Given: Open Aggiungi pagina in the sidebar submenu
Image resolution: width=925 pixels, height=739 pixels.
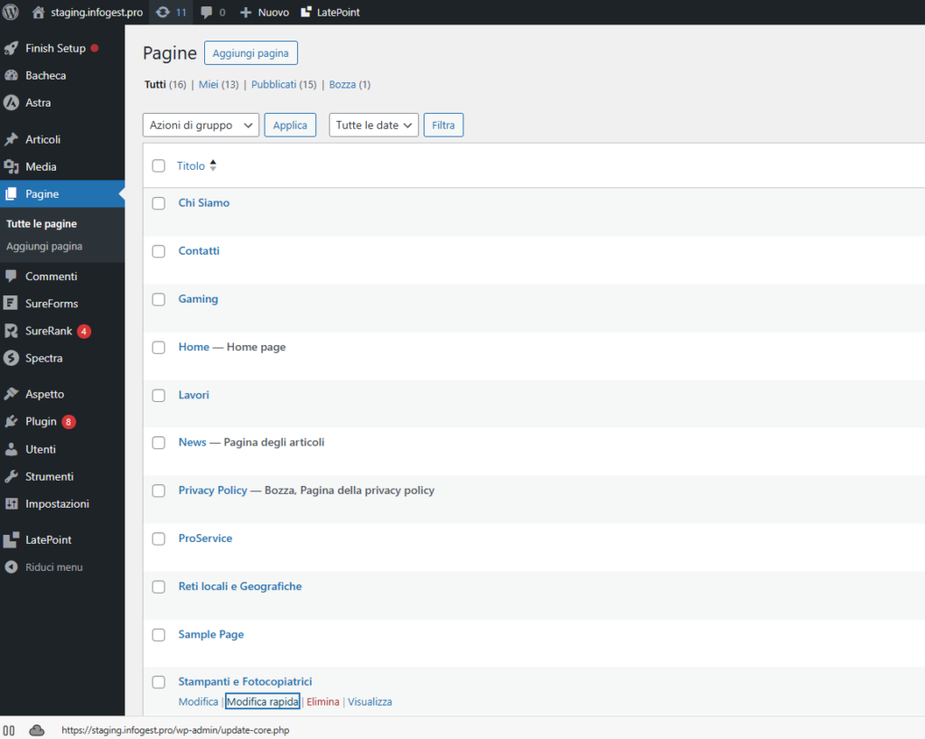Looking at the screenshot, I should point(44,247).
